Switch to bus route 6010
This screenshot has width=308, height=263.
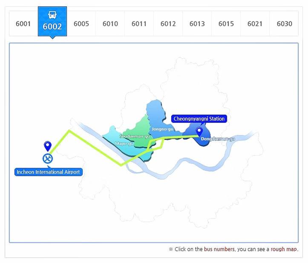click(x=110, y=23)
